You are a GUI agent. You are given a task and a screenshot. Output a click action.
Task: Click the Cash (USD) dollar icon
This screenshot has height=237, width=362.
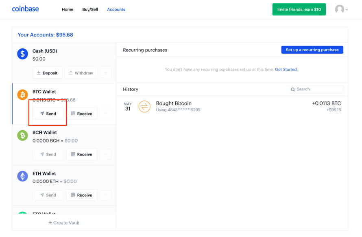(23, 54)
